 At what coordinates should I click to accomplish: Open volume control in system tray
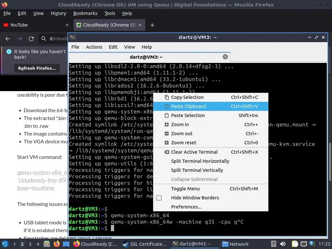283,244
